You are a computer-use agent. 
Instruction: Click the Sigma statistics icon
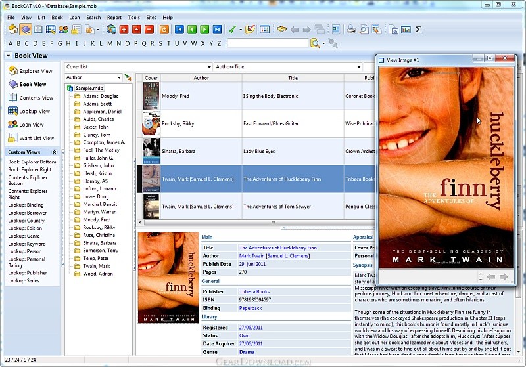point(418,30)
